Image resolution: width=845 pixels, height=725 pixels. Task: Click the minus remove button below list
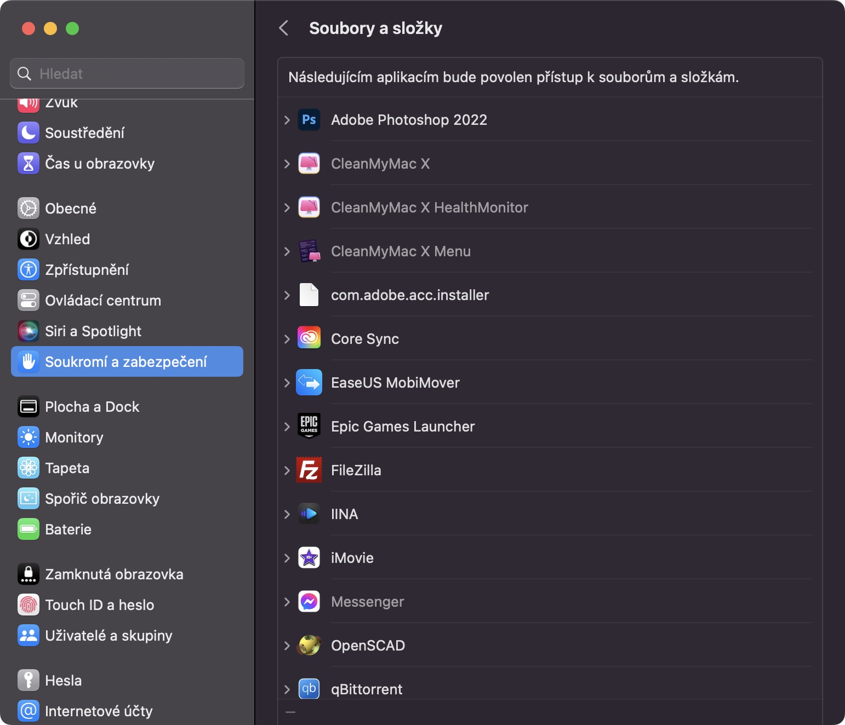[x=290, y=712]
